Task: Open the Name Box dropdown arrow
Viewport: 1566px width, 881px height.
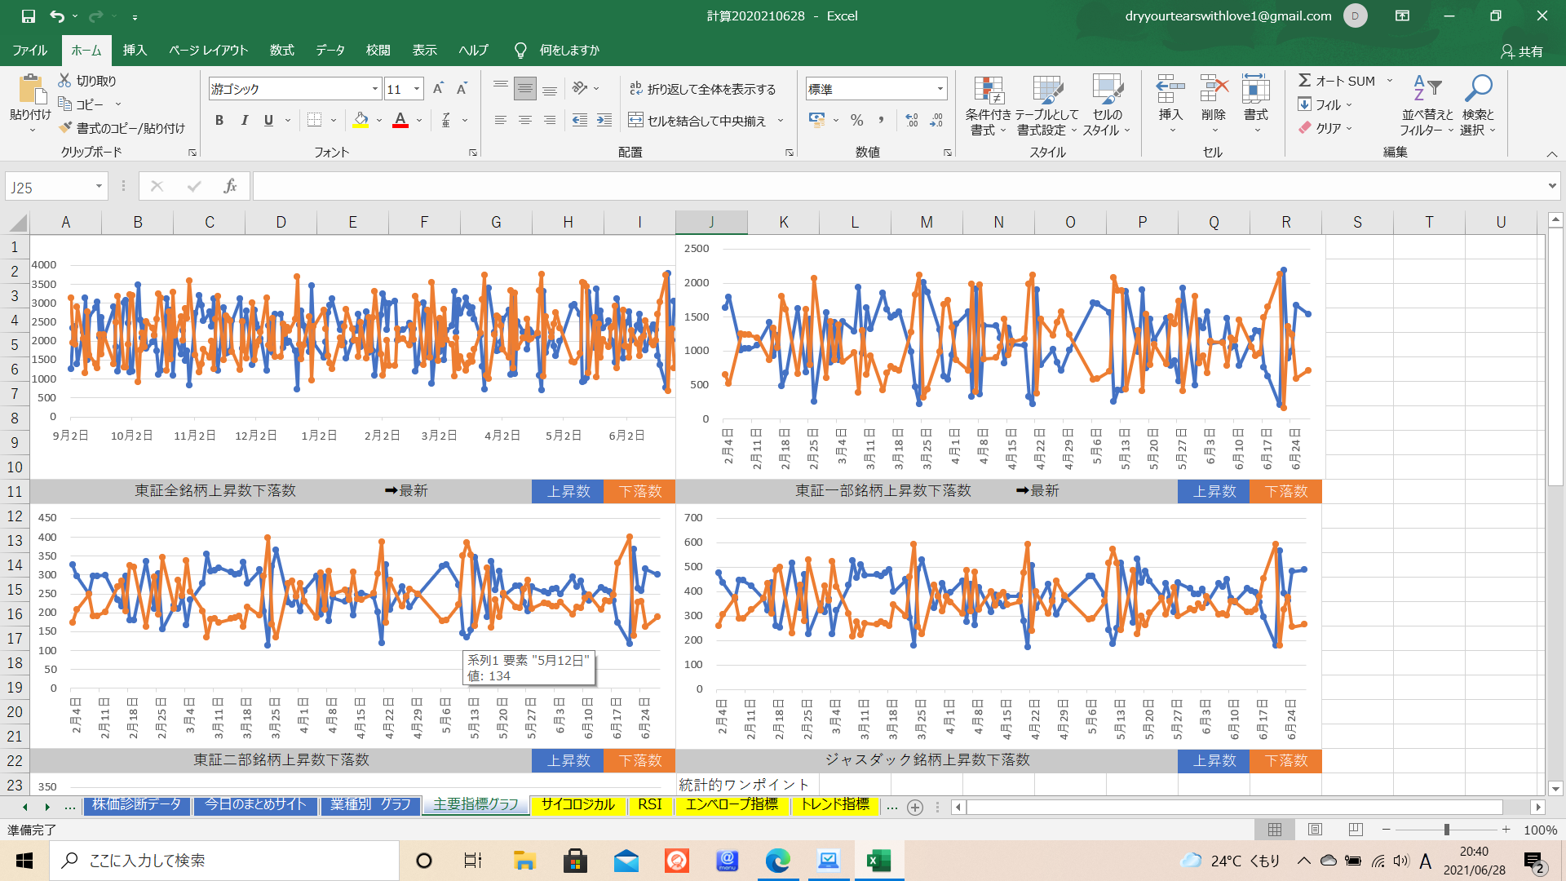Action: click(99, 187)
